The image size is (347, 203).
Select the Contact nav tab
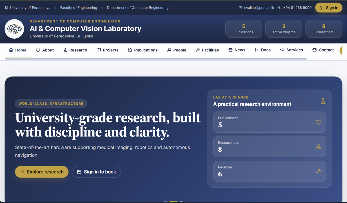[323, 50]
